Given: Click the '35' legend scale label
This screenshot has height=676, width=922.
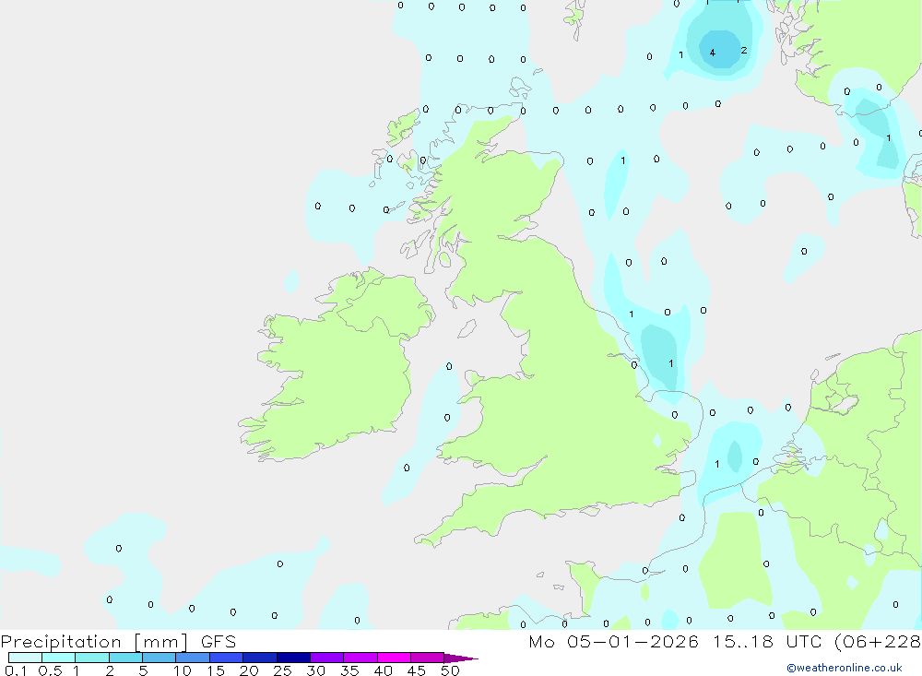Looking at the screenshot, I should (349, 670).
